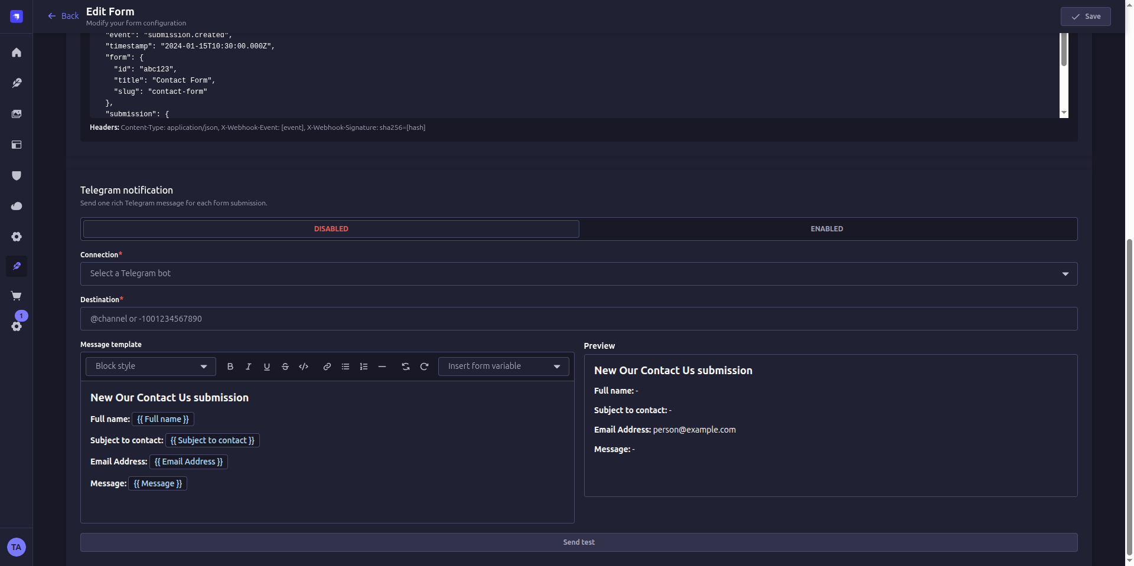Viewport: 1134px width, 566px height.
Task: Open the media gallery sidebar icon
Action: (x=17, y=114)
